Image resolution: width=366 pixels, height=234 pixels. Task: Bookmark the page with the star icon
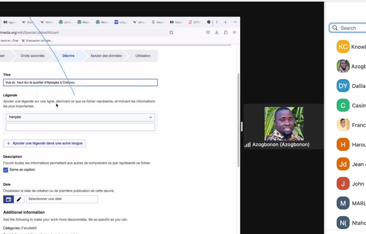171,32
